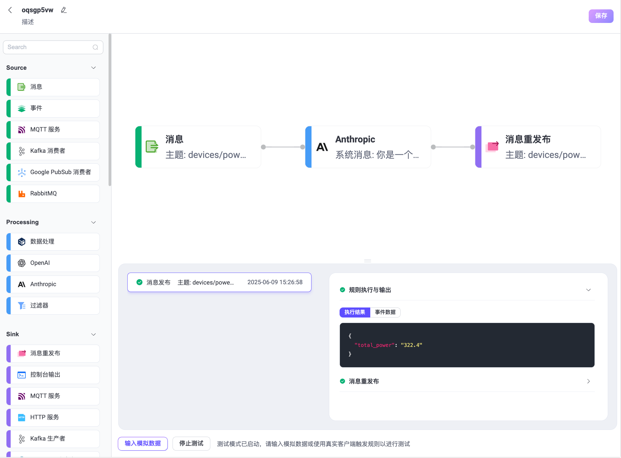The height and width of the screenshot is (458, 621).
Task: Choose the 控制台输出 sink
Action: coord(45,375)
